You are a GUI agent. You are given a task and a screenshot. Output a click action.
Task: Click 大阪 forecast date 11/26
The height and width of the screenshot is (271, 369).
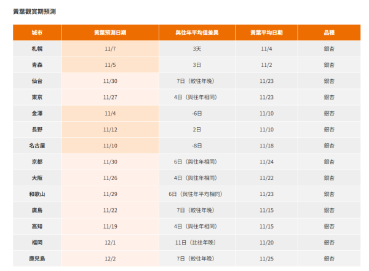coord(110,178)
